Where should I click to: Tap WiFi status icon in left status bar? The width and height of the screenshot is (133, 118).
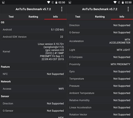pyautogui.click(x=49, y=2)
